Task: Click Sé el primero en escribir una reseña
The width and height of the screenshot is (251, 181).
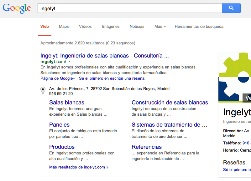Action: (x=112, y=78)
